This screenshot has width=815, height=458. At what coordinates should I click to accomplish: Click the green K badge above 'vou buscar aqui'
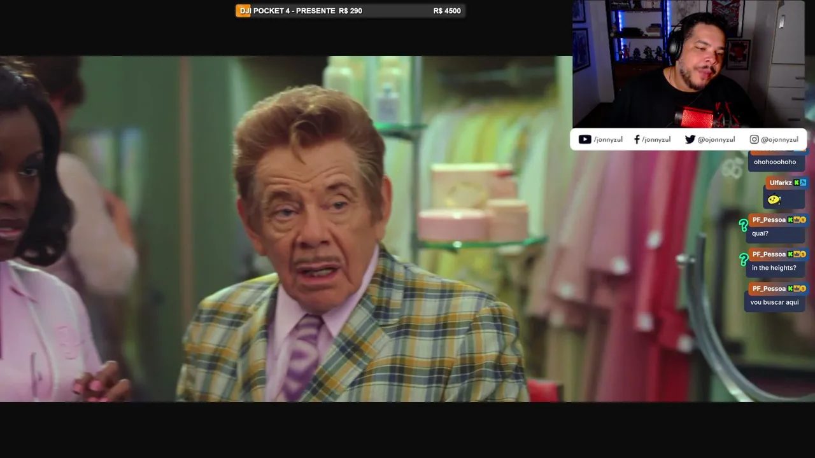(791, 289)
